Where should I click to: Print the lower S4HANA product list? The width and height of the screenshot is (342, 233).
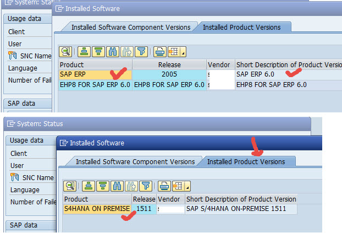point(164,186)
